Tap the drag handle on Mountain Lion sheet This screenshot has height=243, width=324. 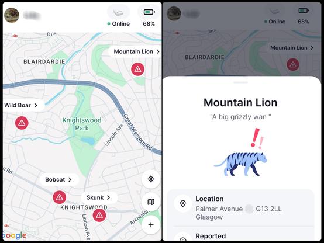[x=241, y=82]
